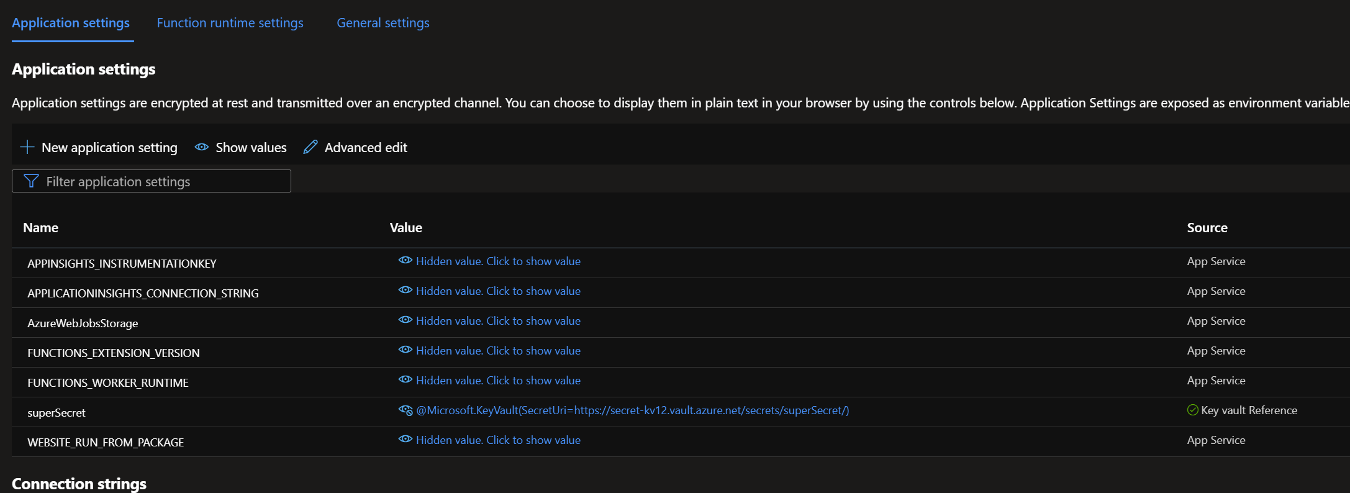Image resolution: width=1350 pixels, height=493 pixels.
Task: Click the Source column header
Action: coord(1207,228)
